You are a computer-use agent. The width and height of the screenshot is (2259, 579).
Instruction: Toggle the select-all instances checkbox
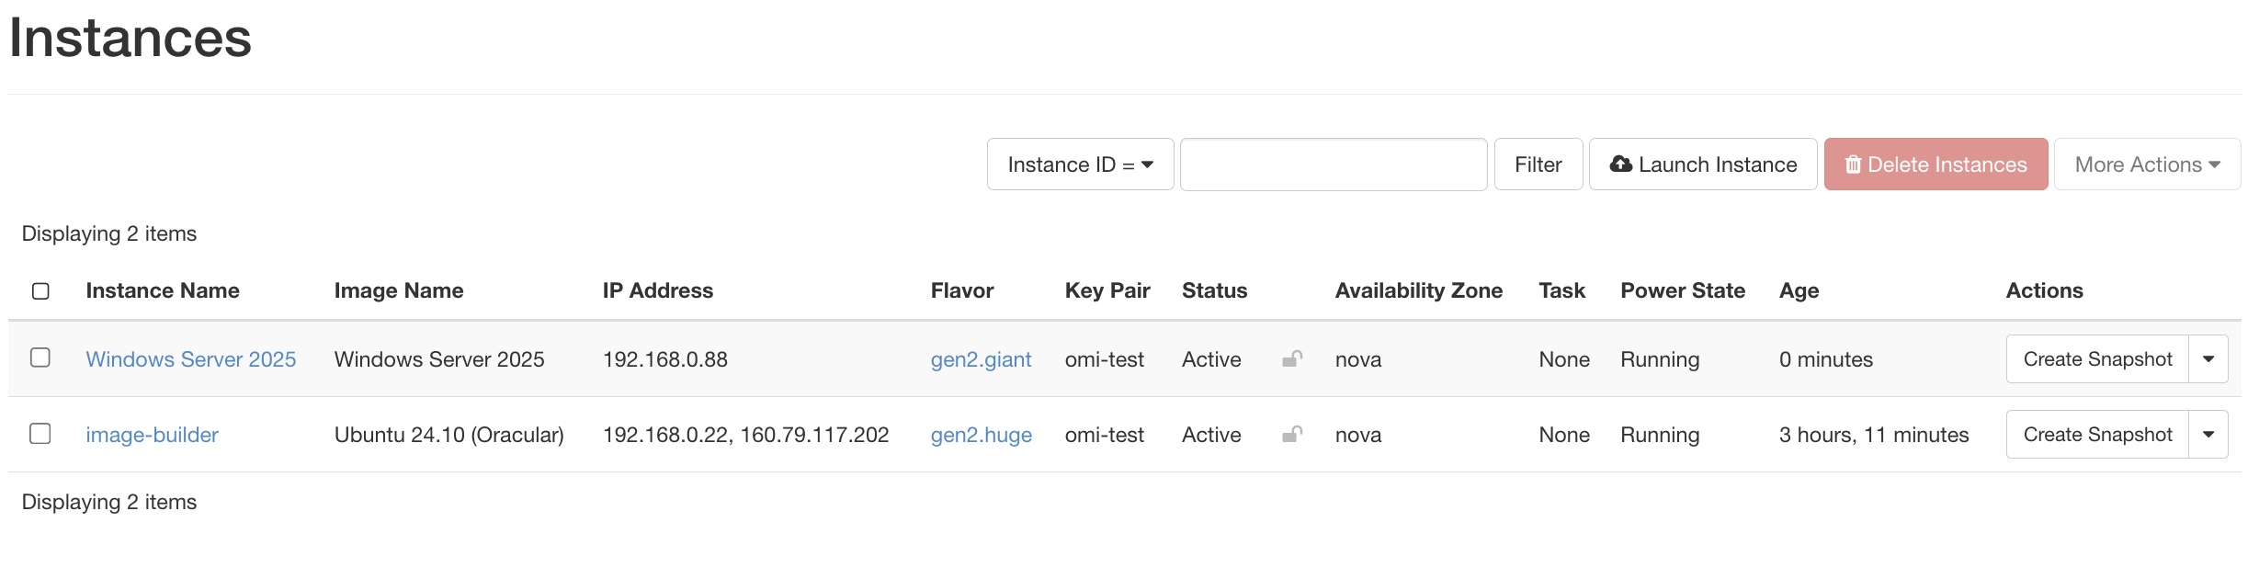click(x=40, y=291)
